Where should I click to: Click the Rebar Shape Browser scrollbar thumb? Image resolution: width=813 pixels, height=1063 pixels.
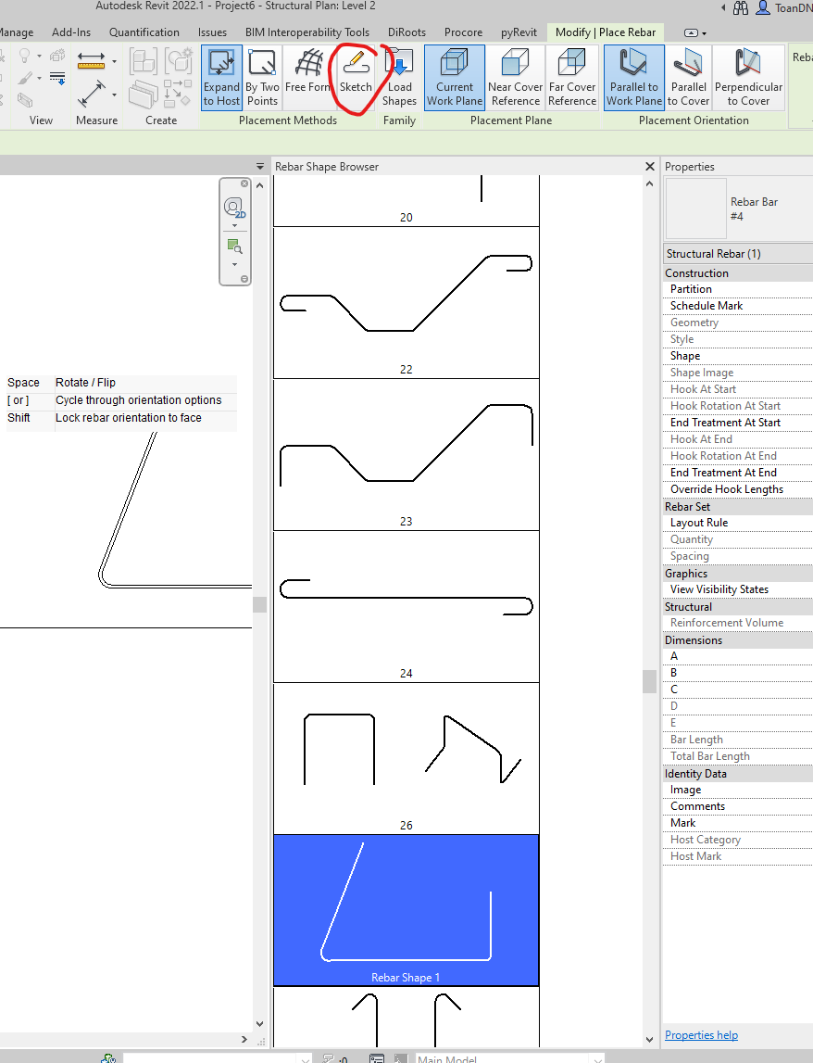coord(649,681)
